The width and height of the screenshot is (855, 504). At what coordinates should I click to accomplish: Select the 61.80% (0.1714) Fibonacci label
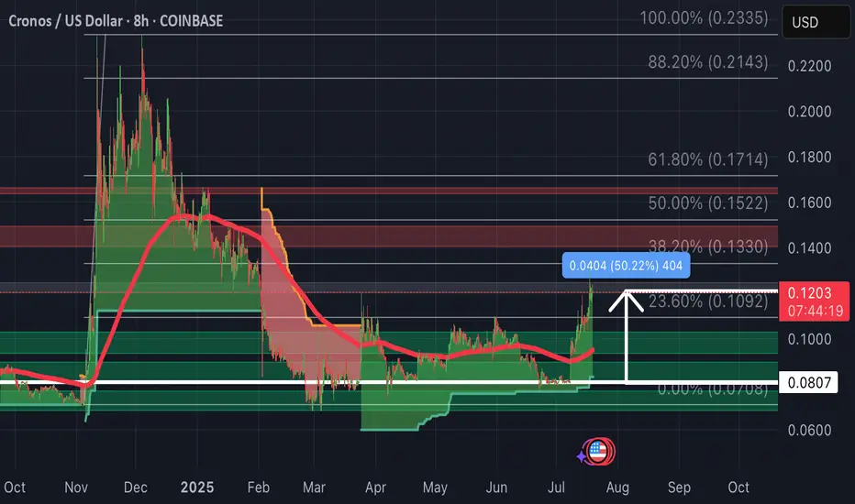tap(708, 159)
